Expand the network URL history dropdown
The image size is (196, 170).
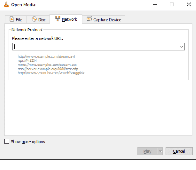[x=181, y=47]
